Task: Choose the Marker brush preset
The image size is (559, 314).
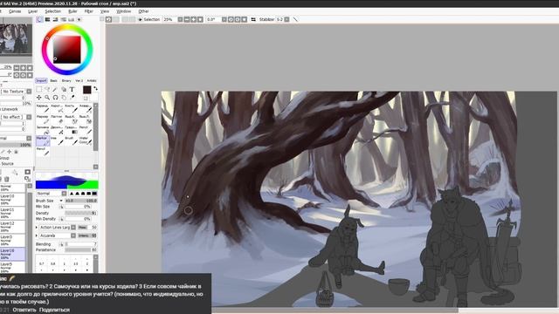Action: (x=43, y=140)
